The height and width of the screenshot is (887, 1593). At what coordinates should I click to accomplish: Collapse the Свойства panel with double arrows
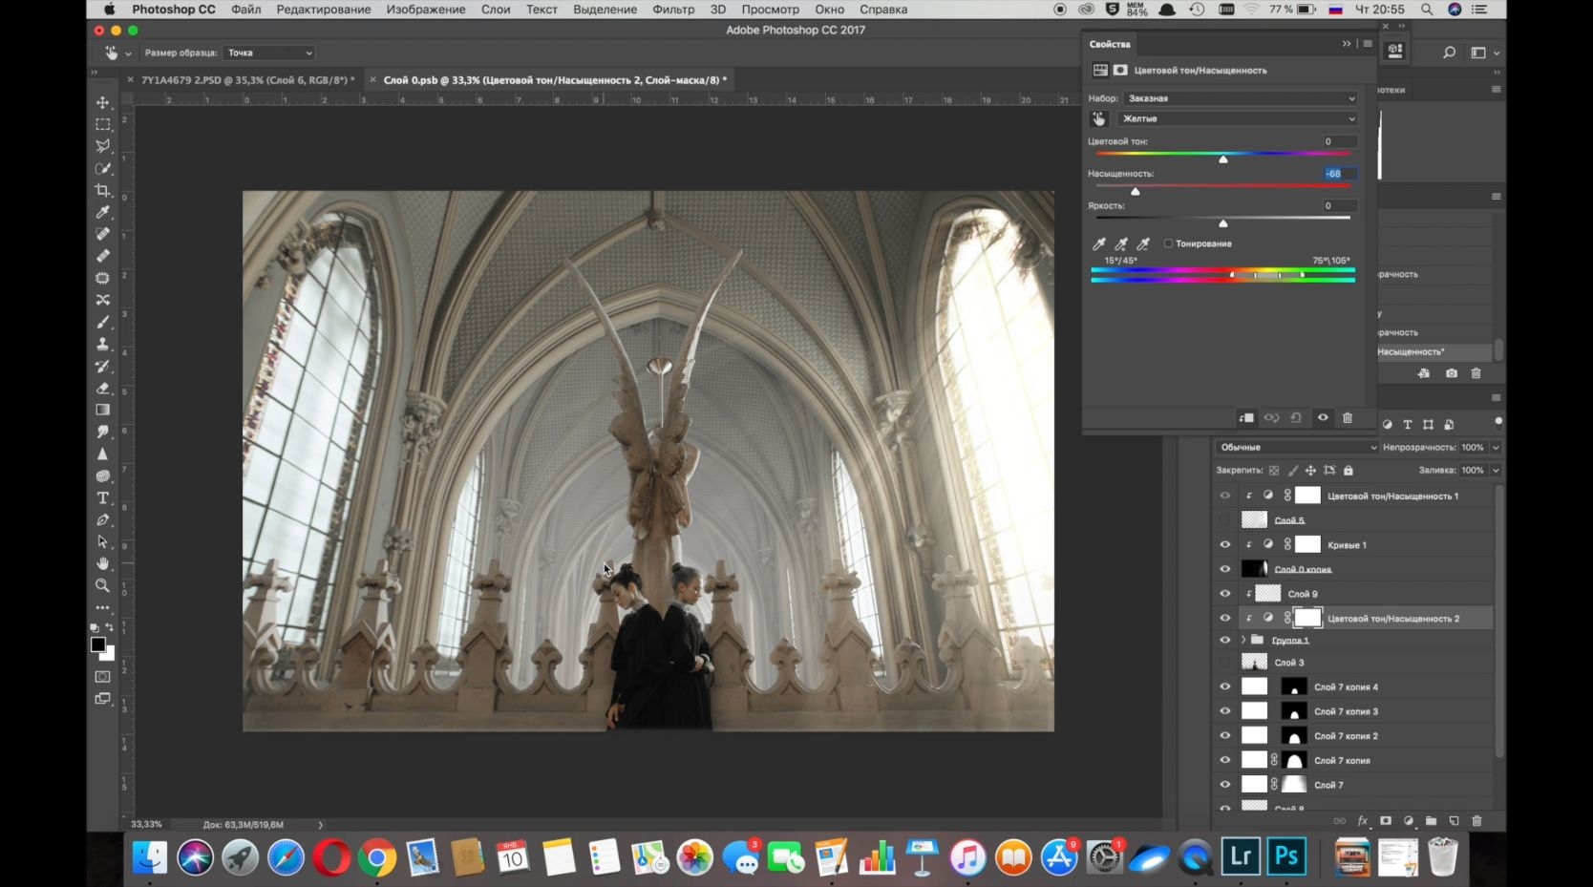coord(1347,44)
